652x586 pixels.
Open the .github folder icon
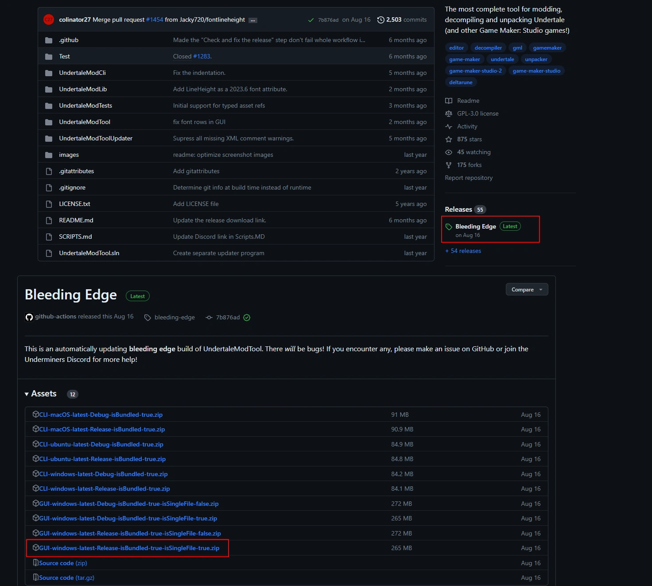point(49,40)
